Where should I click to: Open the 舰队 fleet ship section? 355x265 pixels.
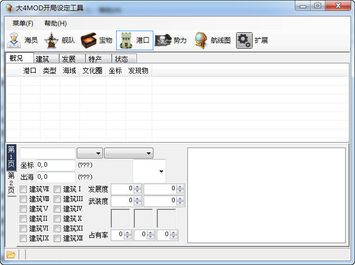[60, 40]
